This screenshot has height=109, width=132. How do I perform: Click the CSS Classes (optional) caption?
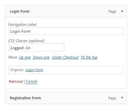tap(27, 41)
